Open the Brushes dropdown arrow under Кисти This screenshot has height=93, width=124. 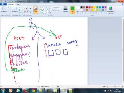35,13
